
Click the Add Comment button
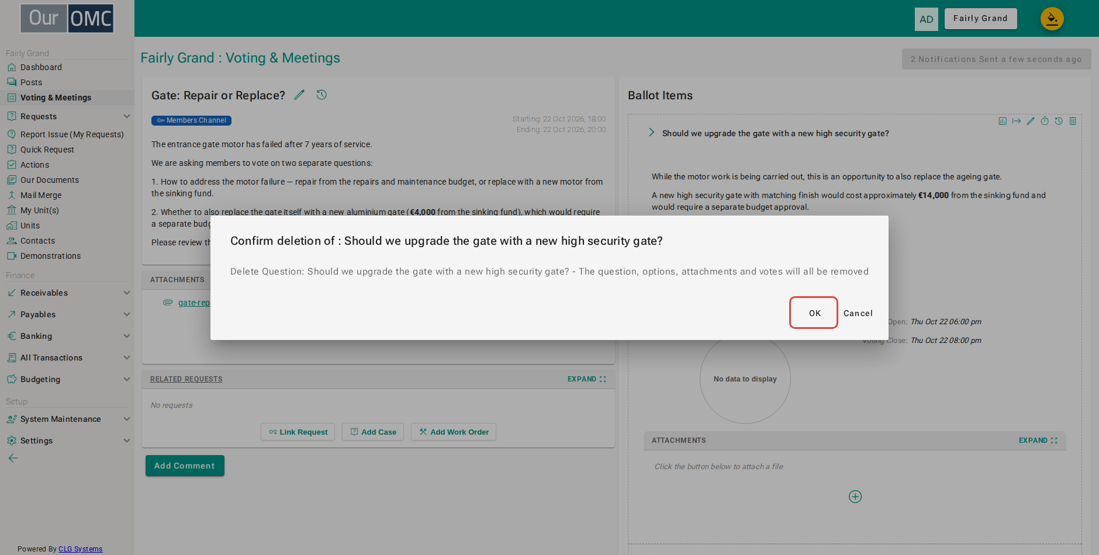tap(185, 466)
